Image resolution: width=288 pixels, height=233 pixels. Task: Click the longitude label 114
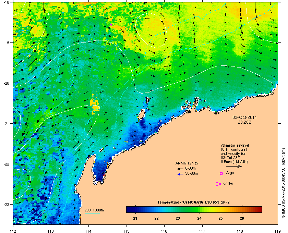point(88,231)
